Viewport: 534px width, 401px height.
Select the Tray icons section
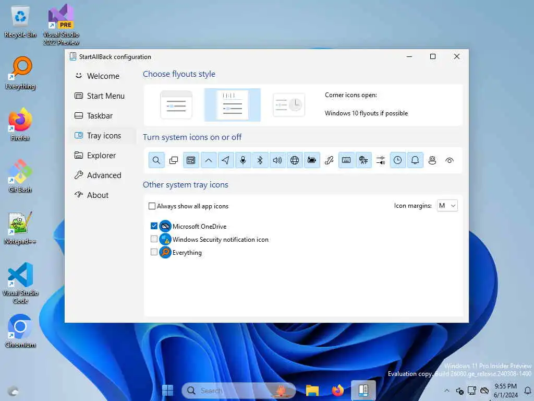(102, 135)
